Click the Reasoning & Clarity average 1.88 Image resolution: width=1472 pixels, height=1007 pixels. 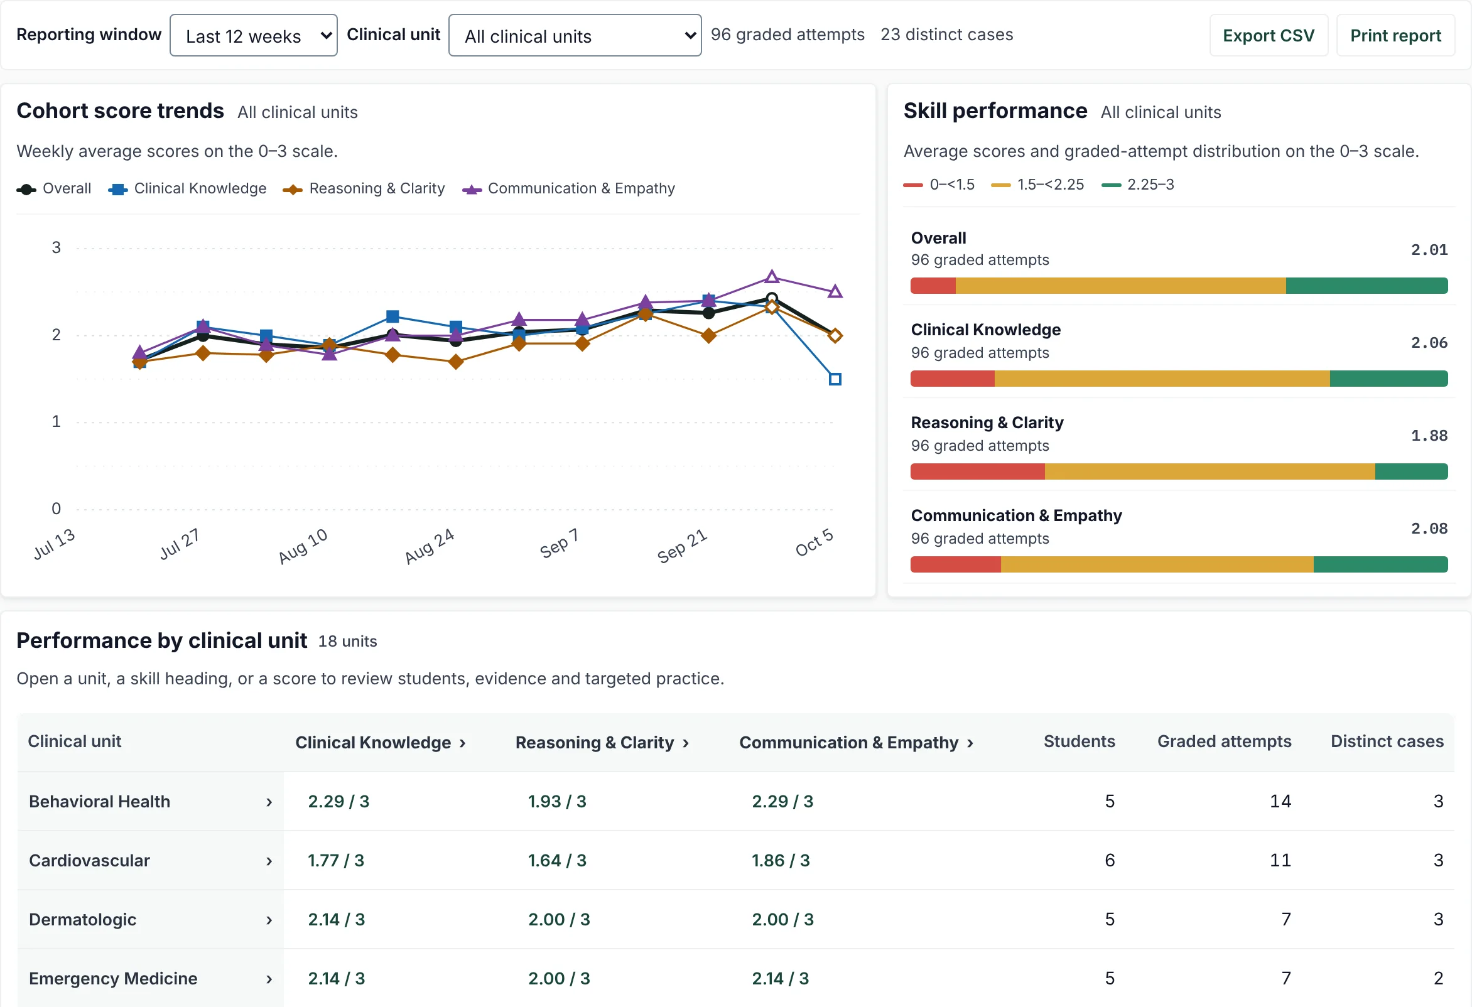[x=1429, y=436]
